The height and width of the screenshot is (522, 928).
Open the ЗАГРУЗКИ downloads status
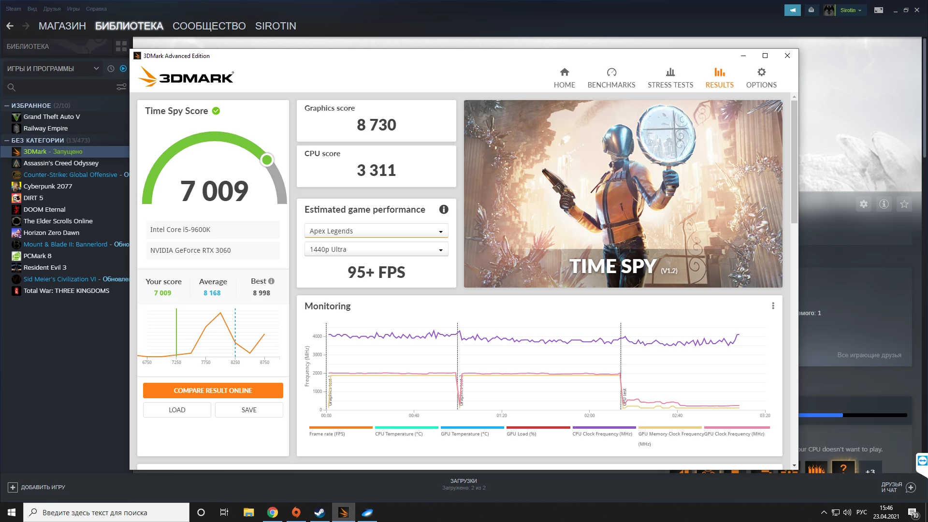(464, 484)
